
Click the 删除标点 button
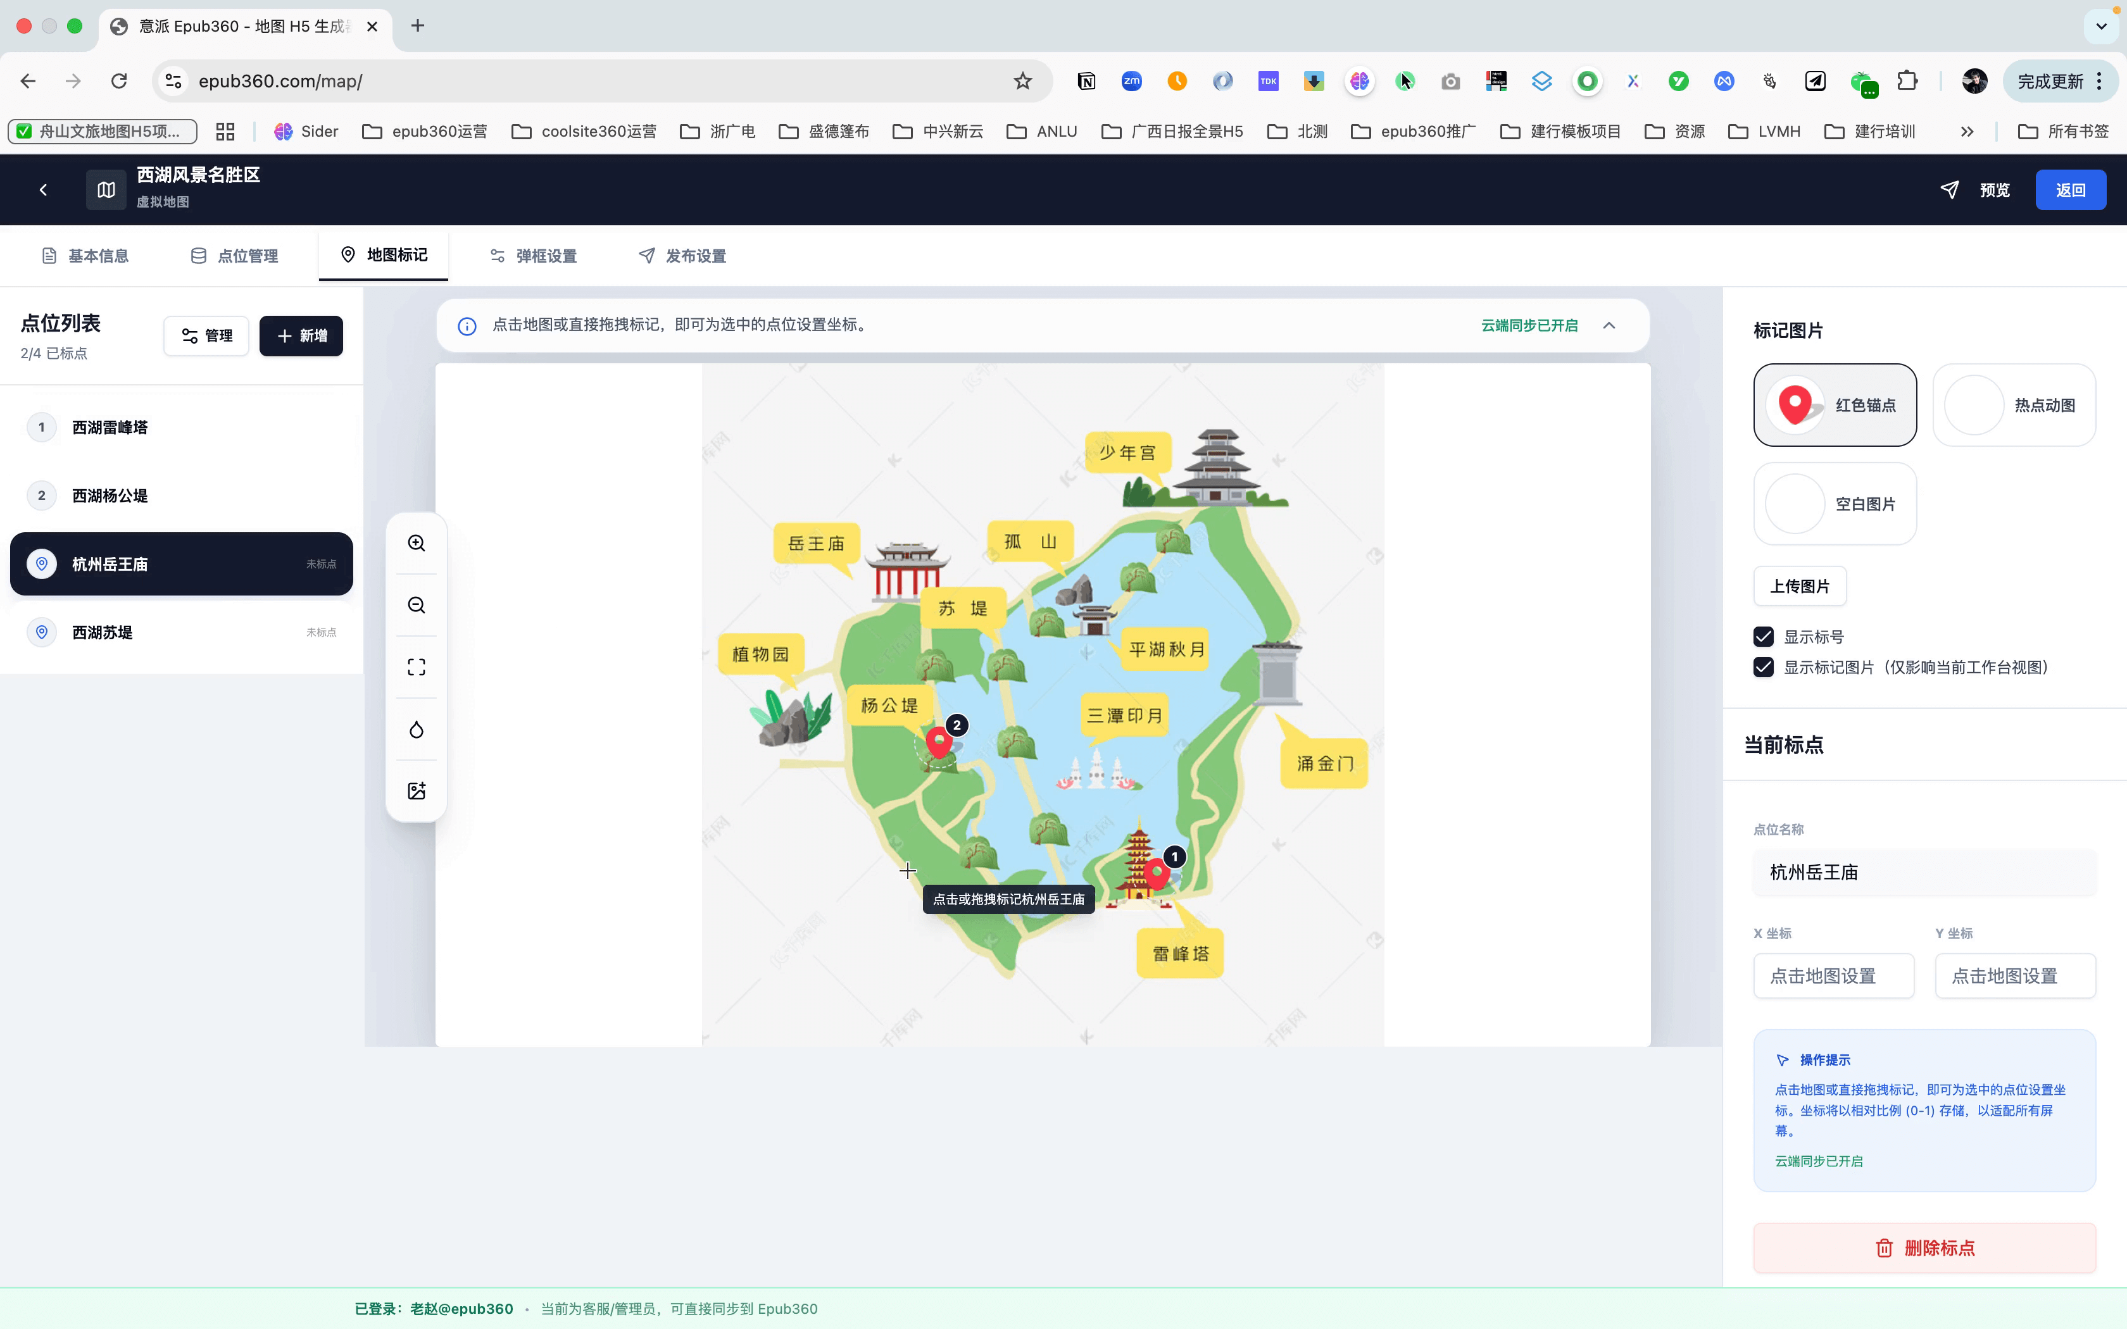[x=1924, y=1248]
